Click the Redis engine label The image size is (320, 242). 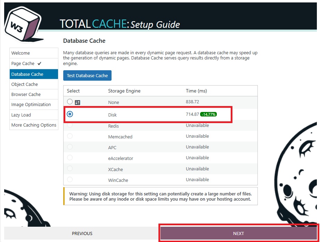tap(114, 126)
